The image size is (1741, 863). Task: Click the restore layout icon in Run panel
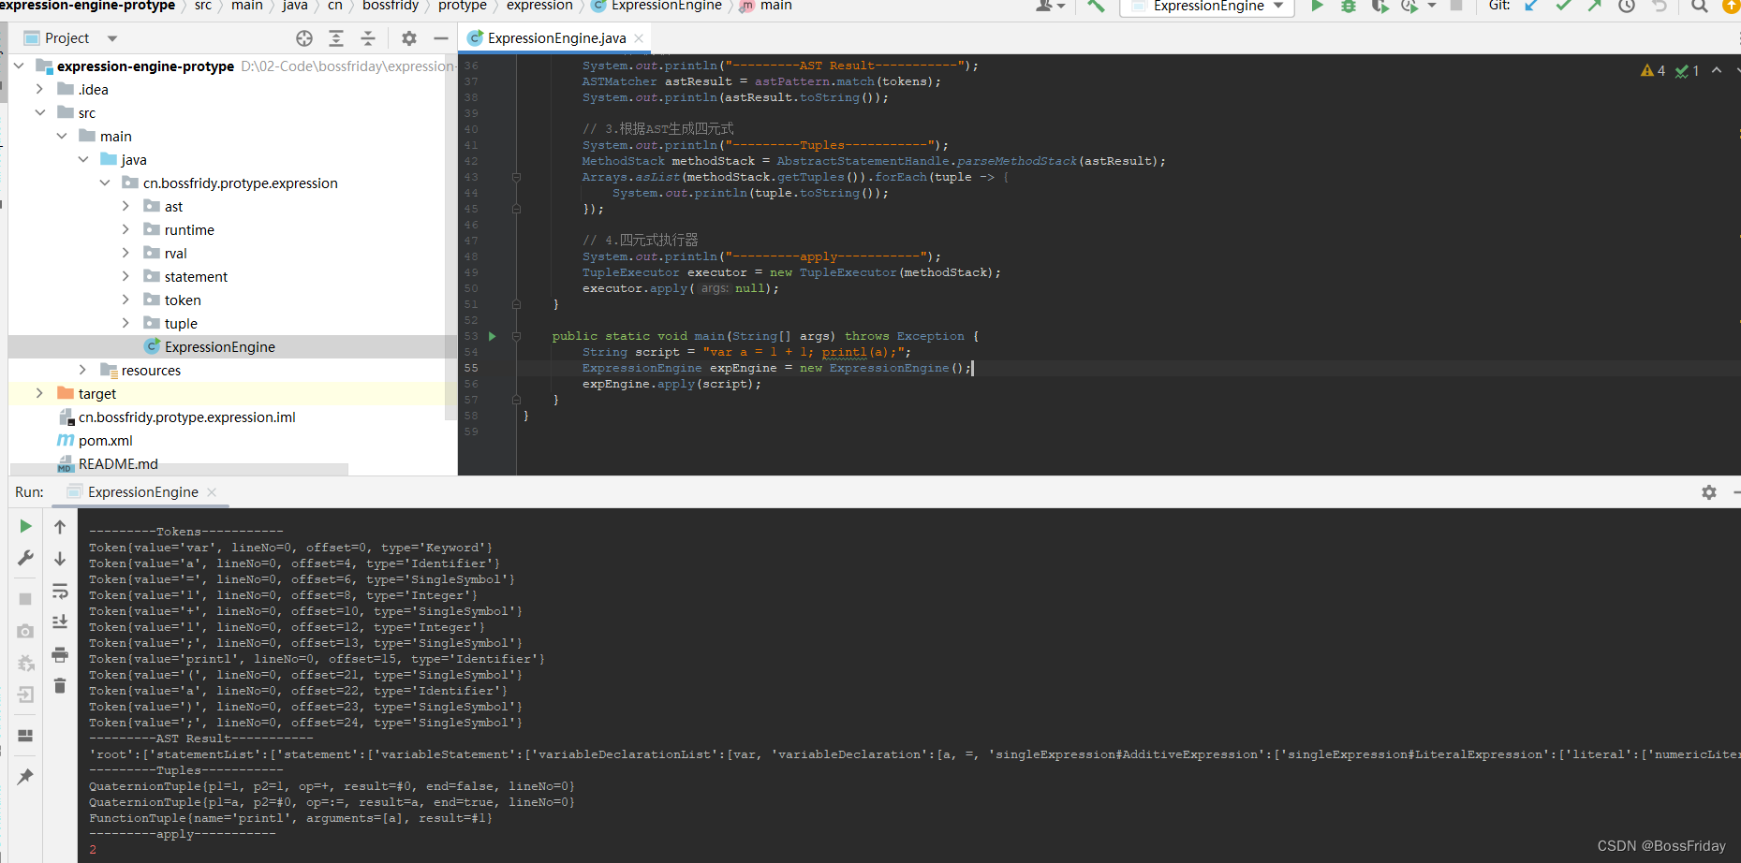pyautogui.click(x=25, y=736)
